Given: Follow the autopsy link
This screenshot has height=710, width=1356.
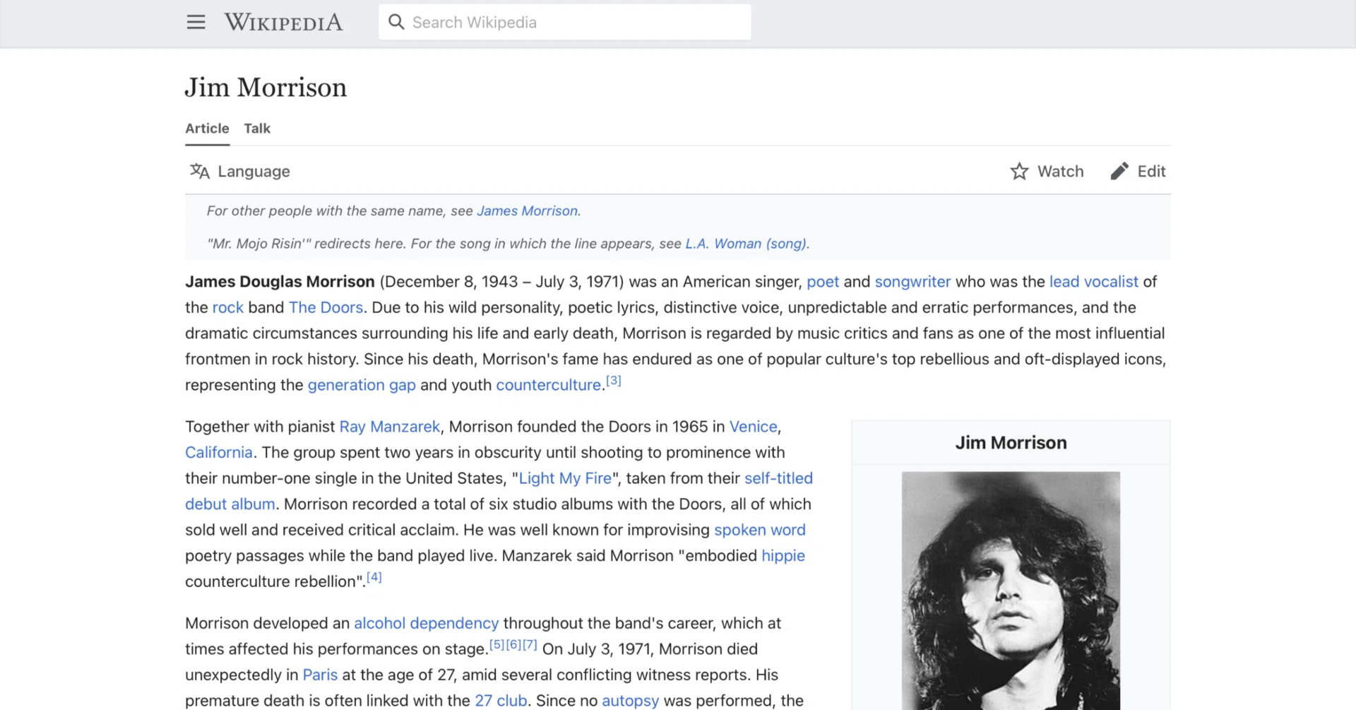Looking at the screenshot, I should click(630, 701).
